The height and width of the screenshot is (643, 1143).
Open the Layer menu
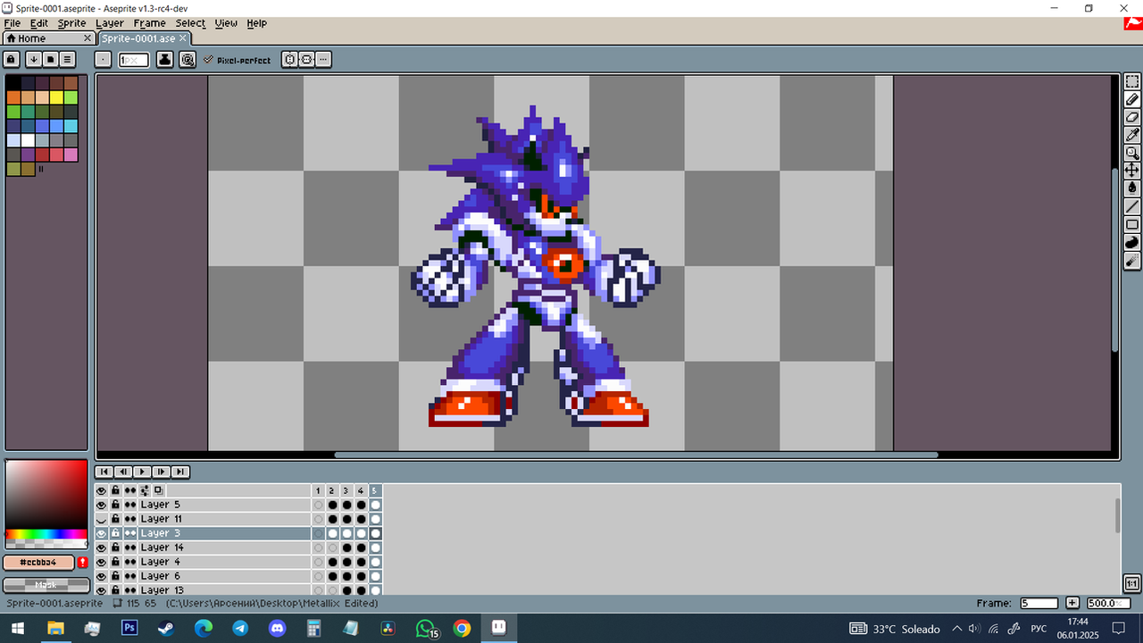coord(110,23)
